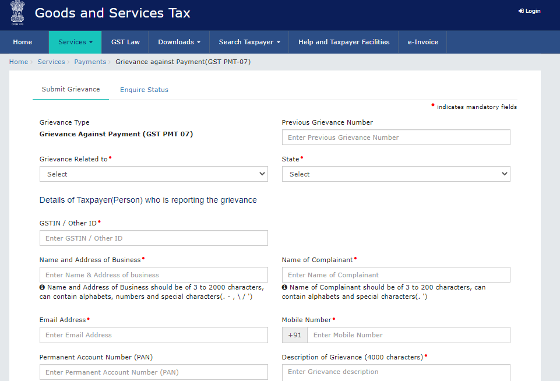Open the Grievance Related to dropdown
The height and width of the screenshot is (381, 560).
(154, 174)
